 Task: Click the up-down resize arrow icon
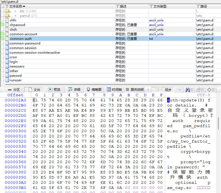148,90
